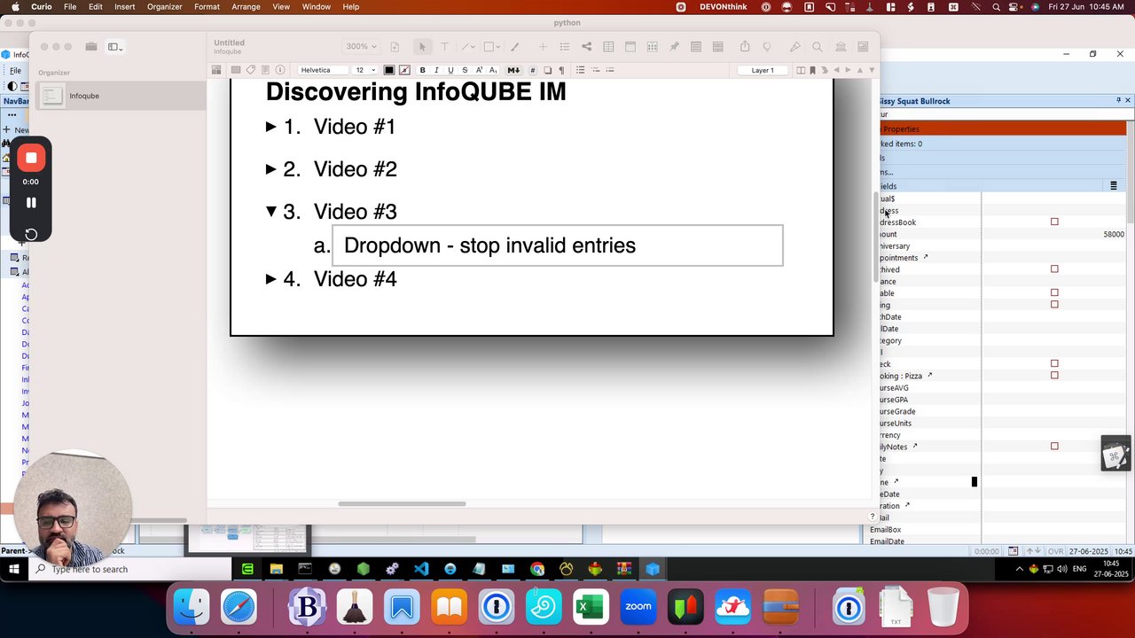Screen dimensions: 1135x638
Task: Insert a mind map figure
Action: point(586,47)
